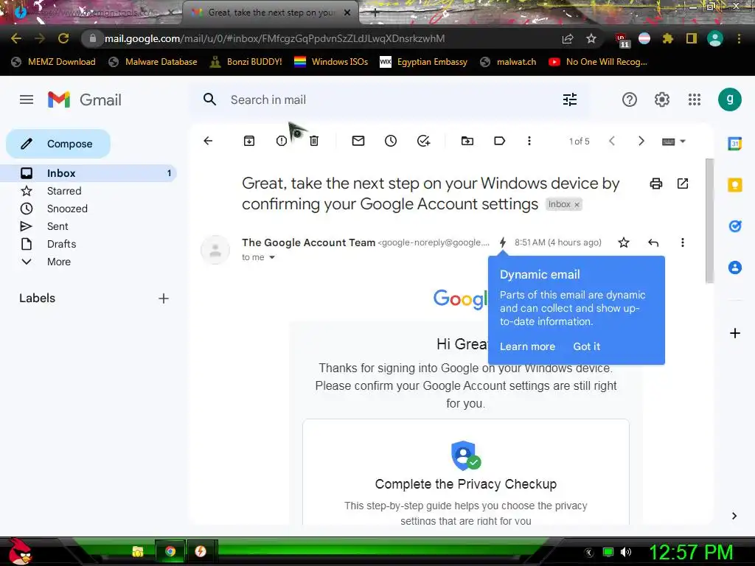Go to the older email arrow
Viewport: 755px width, 566px height.
coord(641,141)
